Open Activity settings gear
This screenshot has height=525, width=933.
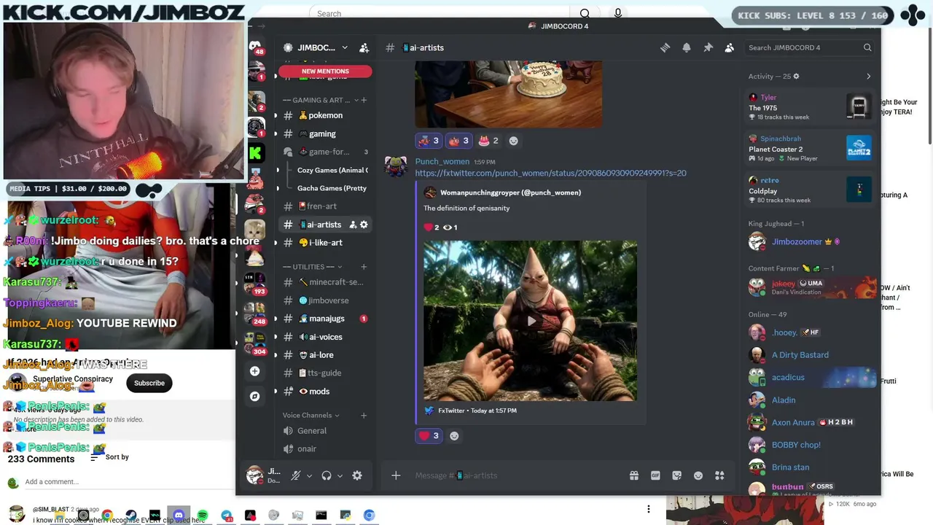(796, 77)
